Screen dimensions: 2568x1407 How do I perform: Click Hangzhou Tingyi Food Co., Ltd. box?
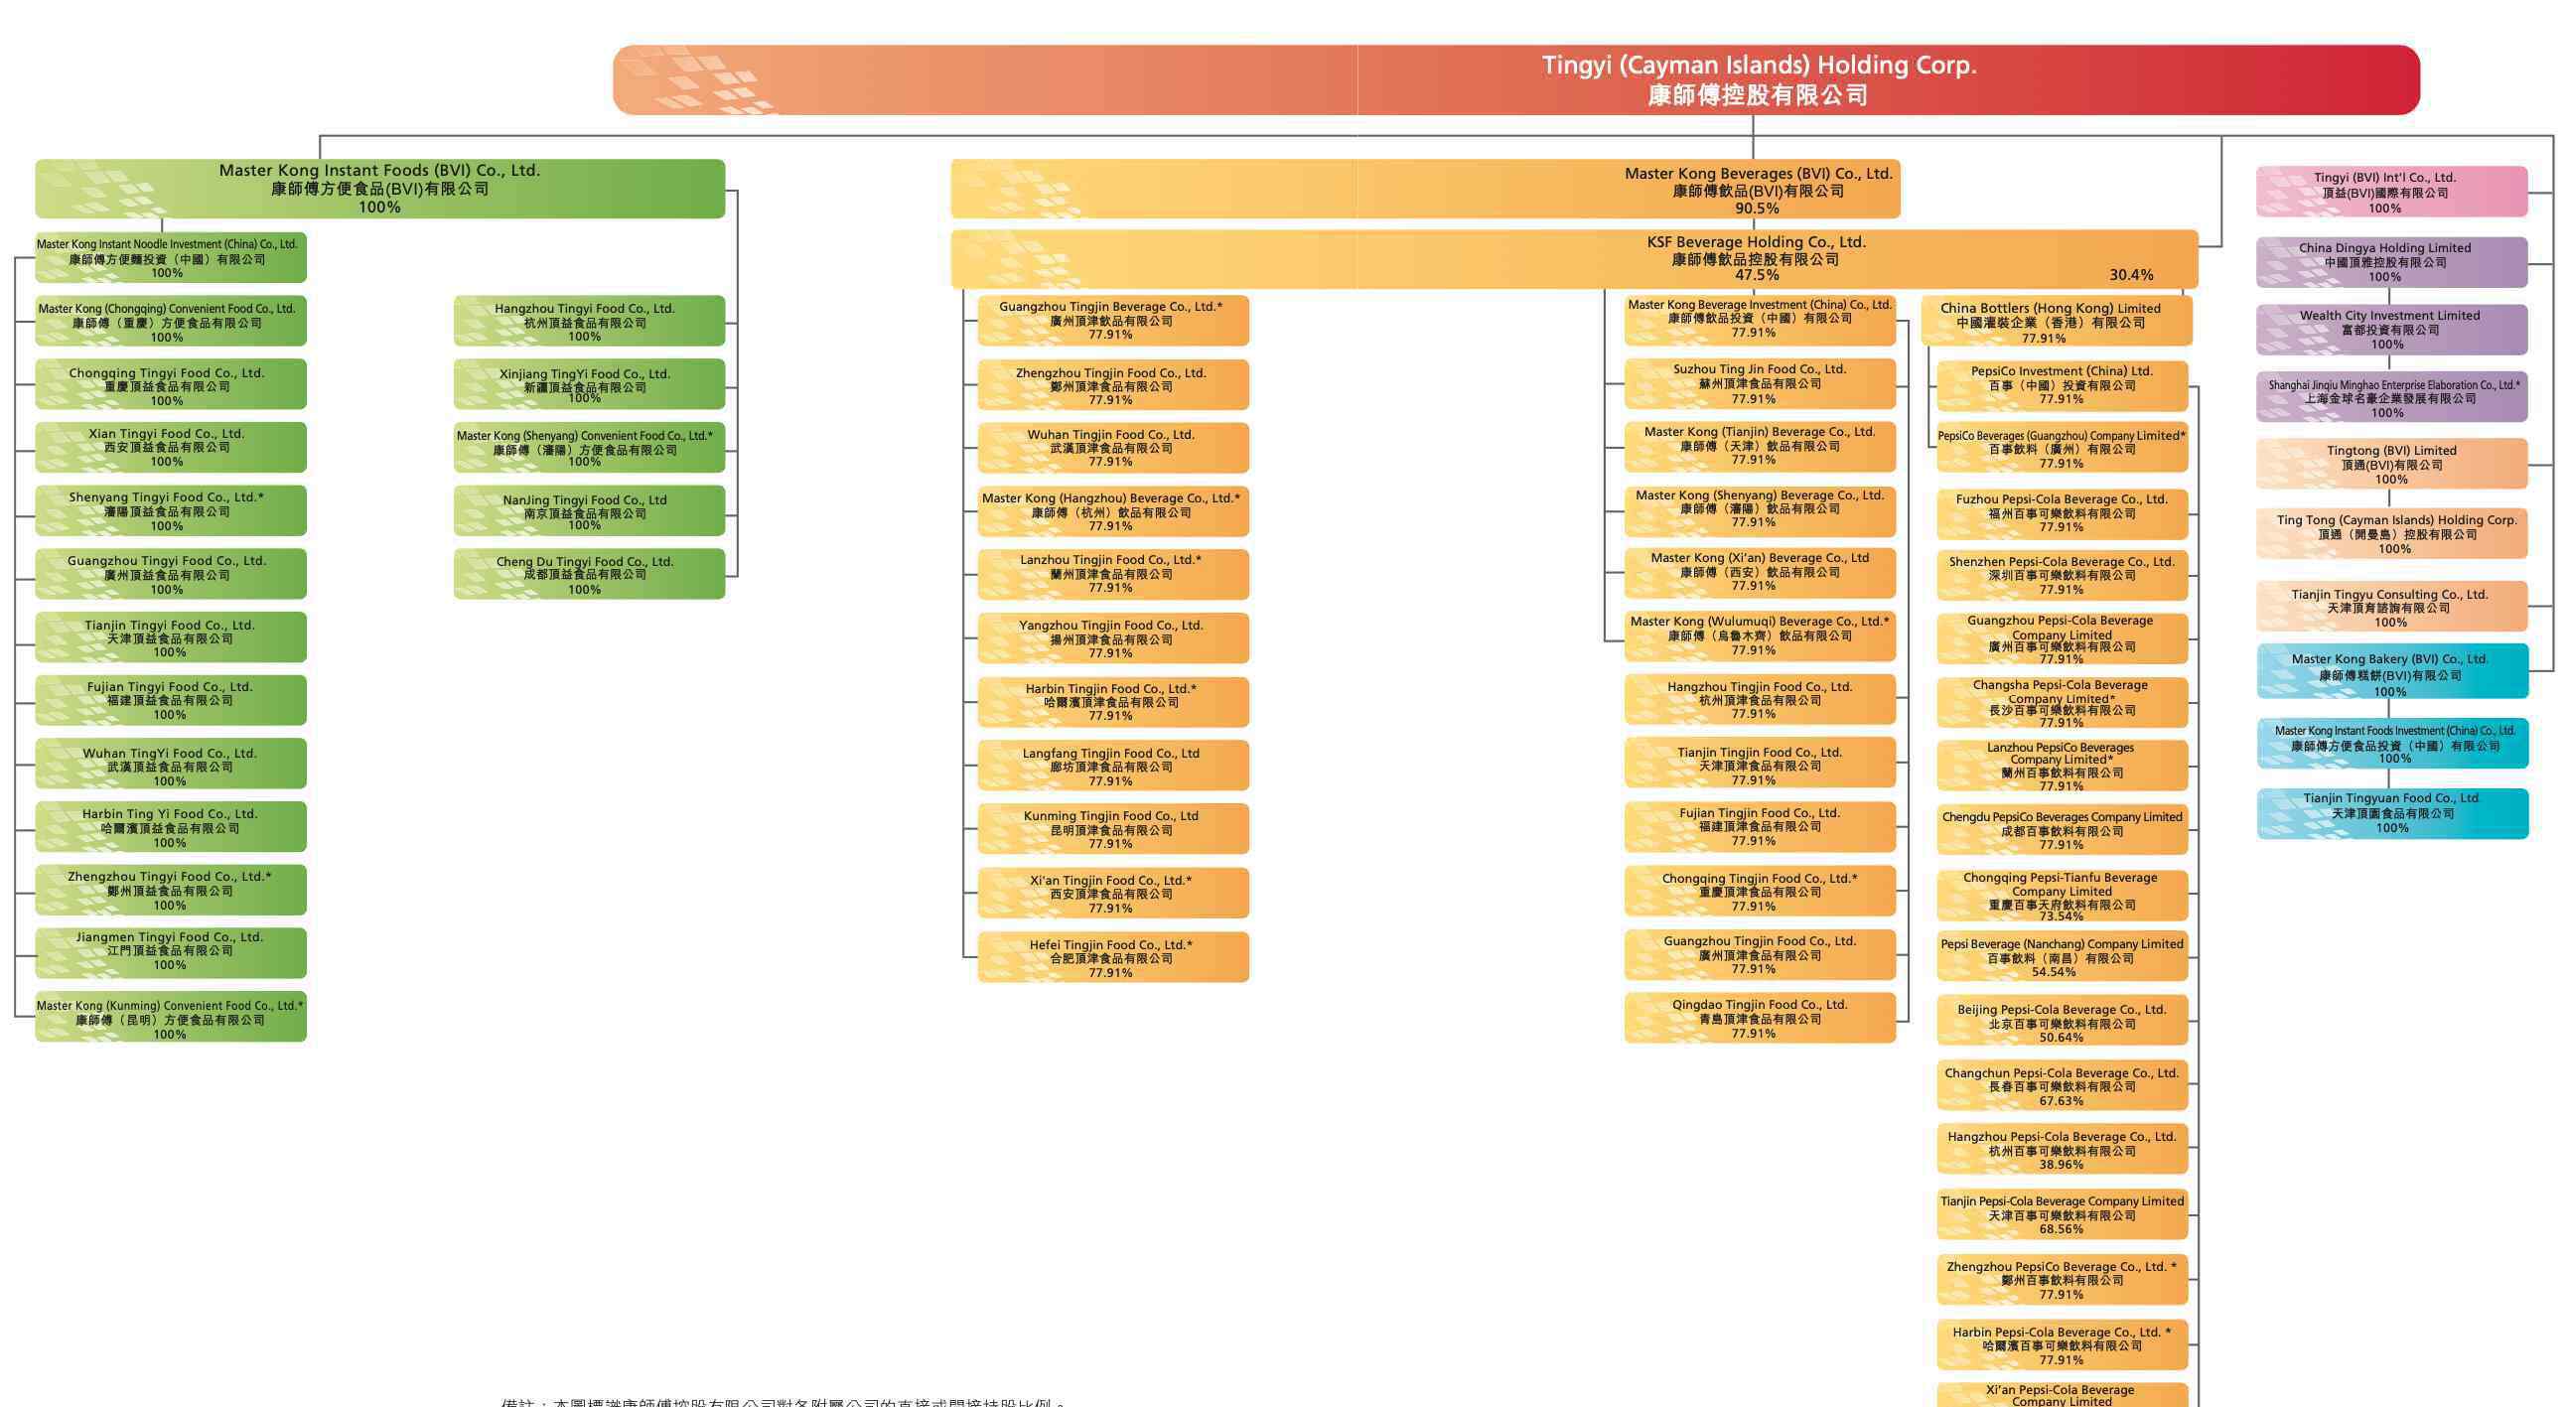(x=589, y=321)
